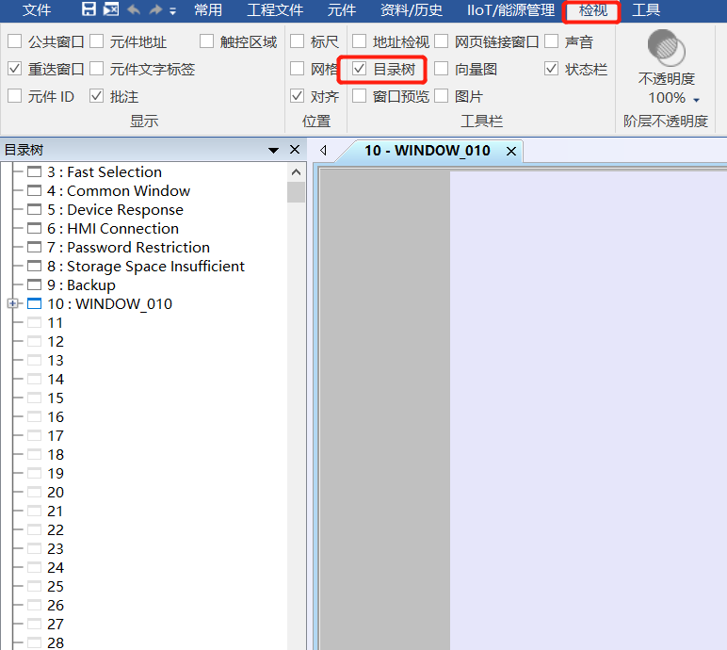Click the icon next to 6 : HMI Connection

(35, 229)
